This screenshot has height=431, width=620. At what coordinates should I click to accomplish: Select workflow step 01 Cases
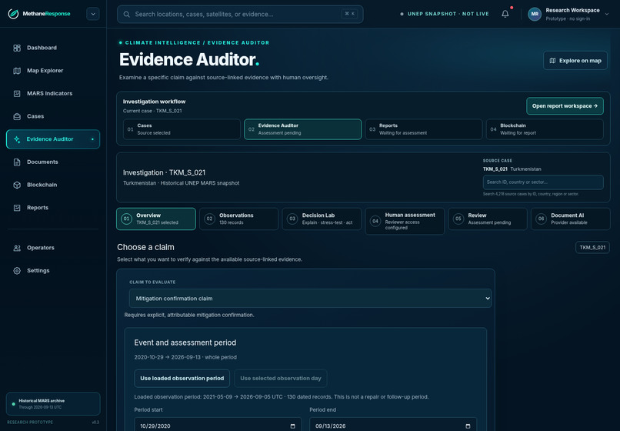coord(182,129)
